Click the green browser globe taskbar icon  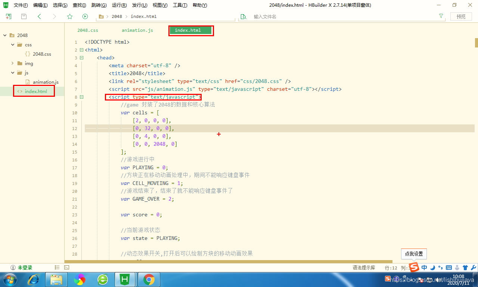click(x=103, y=280)
